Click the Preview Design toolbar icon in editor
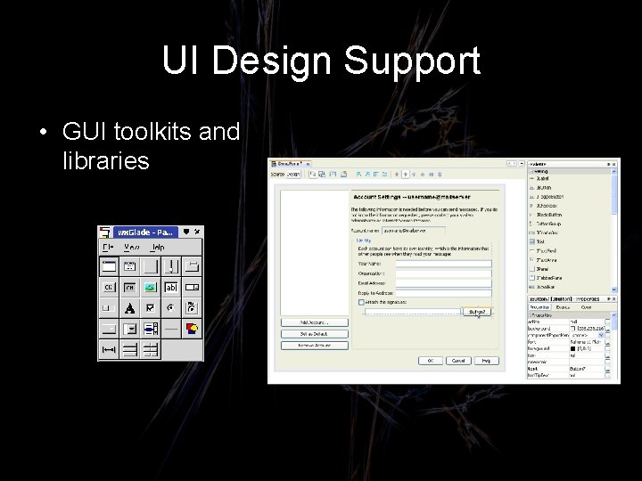This screenshot has height=481, width=642. tap(343, 175)
